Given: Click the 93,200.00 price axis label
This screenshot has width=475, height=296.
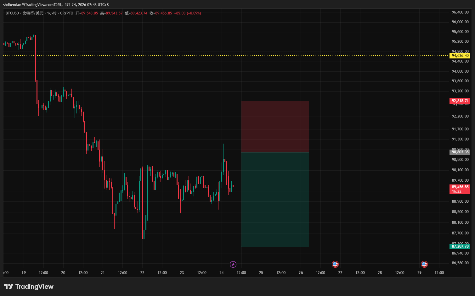Looking at the screenshot, I should point(460,91).
